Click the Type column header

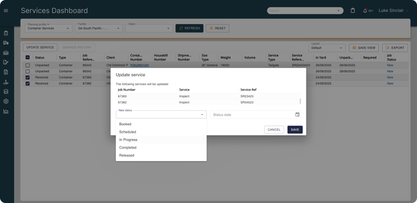point(62,58)
